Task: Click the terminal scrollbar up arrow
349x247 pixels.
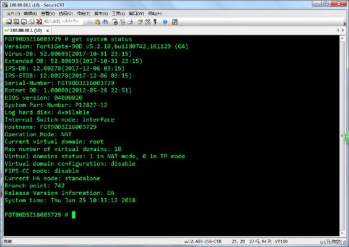Action: point(342,38)
